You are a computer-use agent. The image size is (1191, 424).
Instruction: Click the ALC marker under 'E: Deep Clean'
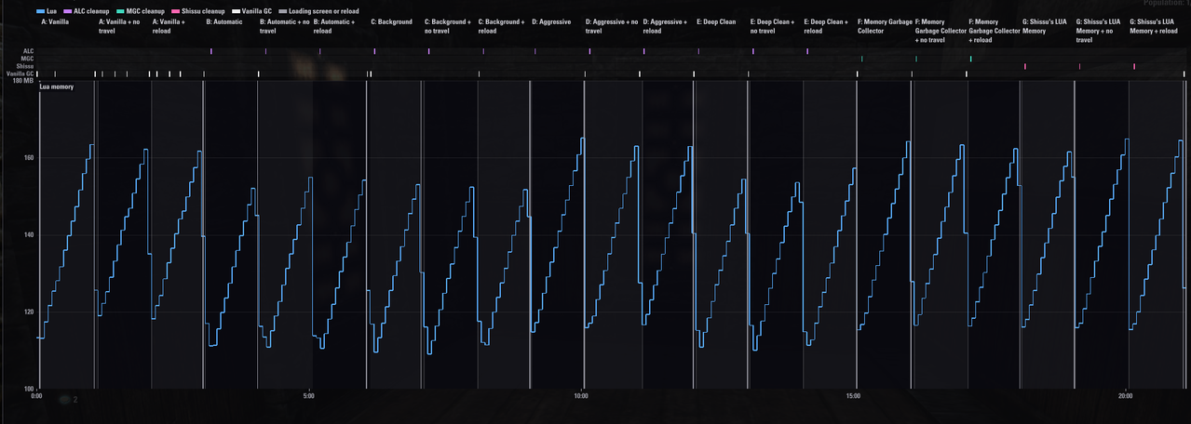(x=698, y=51)
